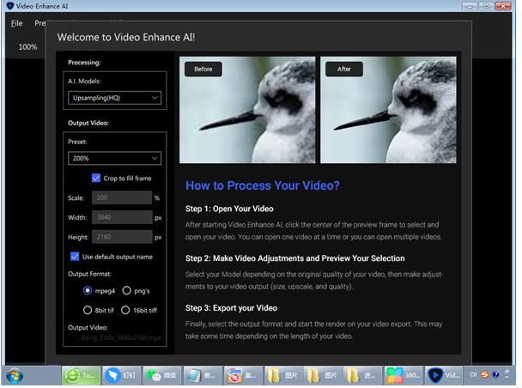
Task: Click the 100% zoom indicator
Action: click(x=27, y=47)
